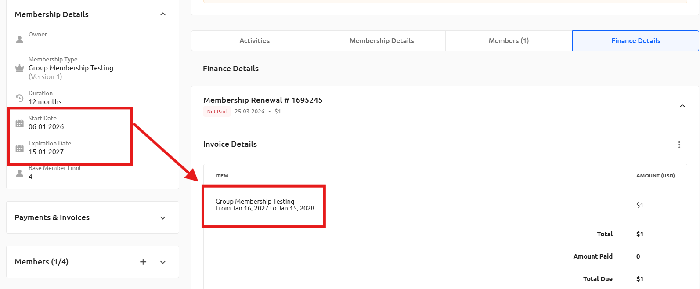Switch to the Activities tab

pyautogui.click(x=255, y=40)
